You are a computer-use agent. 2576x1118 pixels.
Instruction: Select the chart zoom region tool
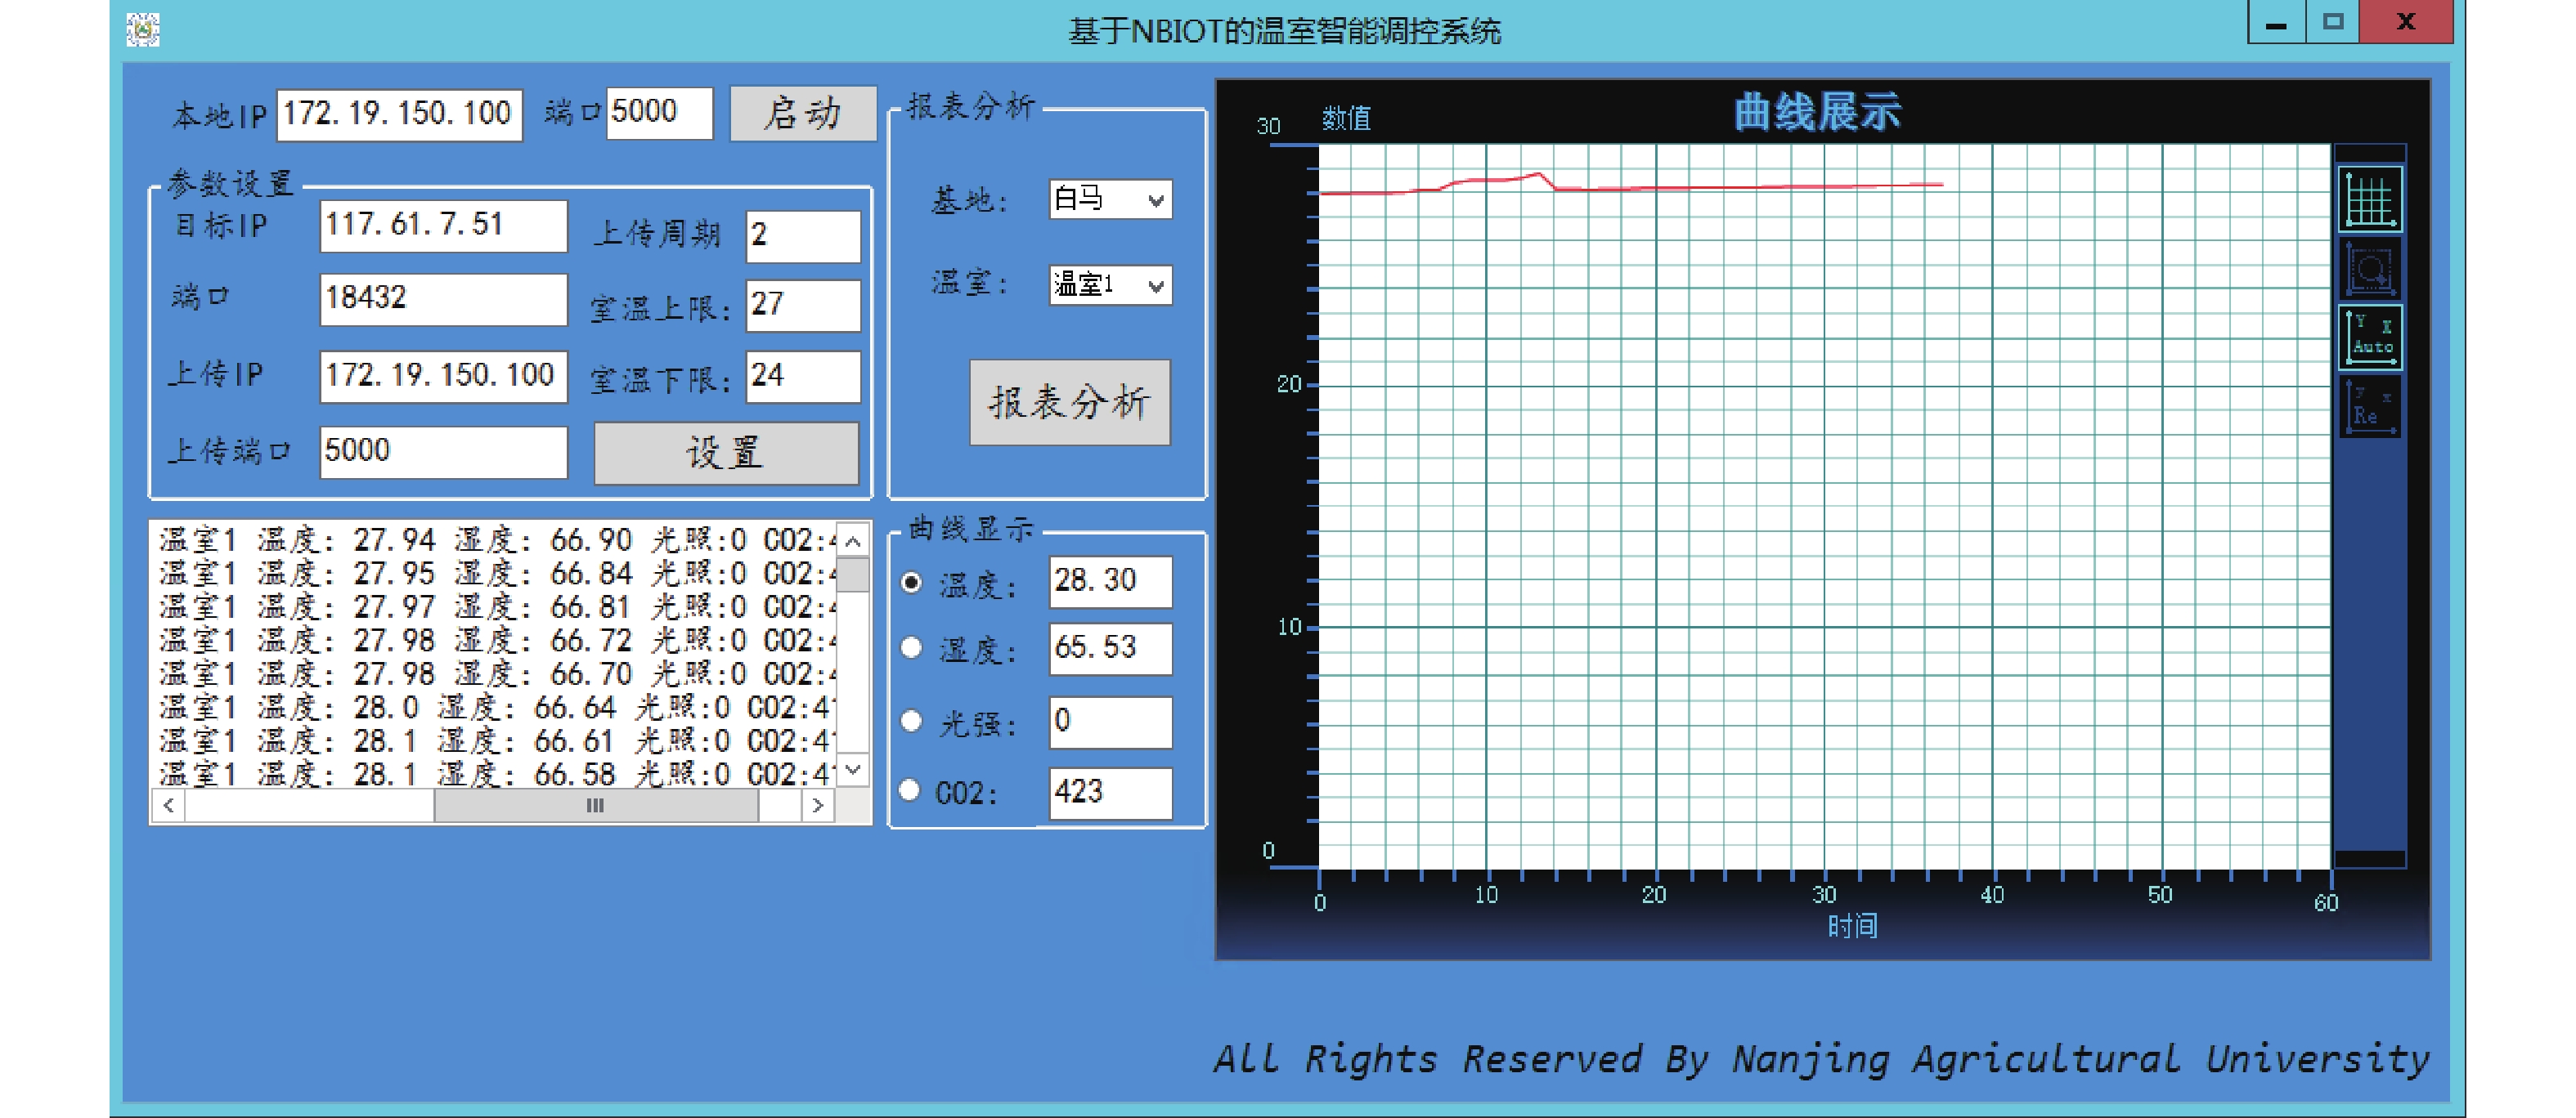(2369, 269)
